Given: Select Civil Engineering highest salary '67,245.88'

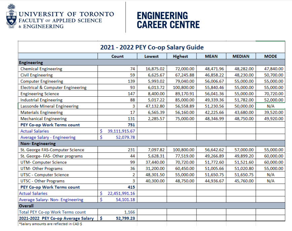Looking at the screenshot, I should click(185, 75).
